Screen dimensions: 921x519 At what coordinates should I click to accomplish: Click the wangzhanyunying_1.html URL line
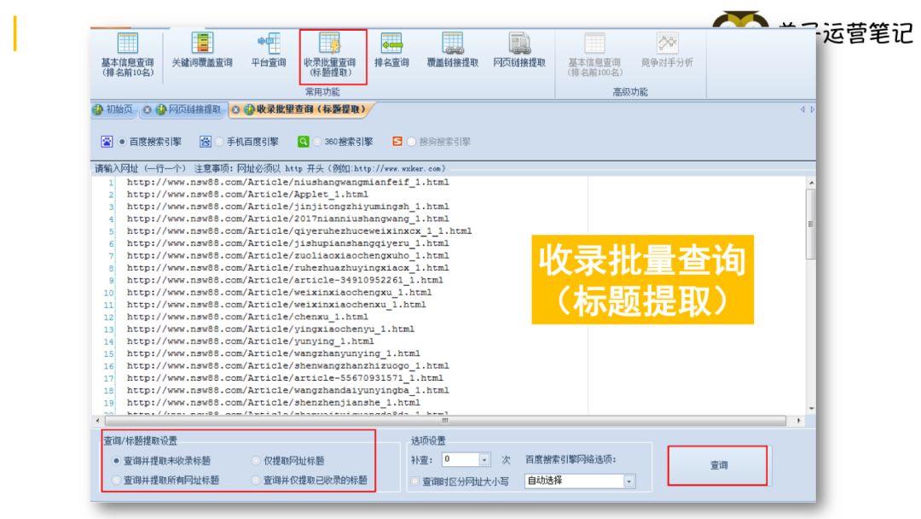[x=273, y=354]
